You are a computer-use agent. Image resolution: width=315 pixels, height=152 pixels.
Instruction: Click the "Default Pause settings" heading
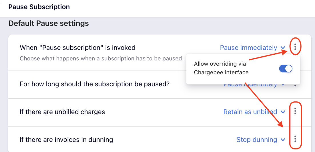click(x=49, y=23)
